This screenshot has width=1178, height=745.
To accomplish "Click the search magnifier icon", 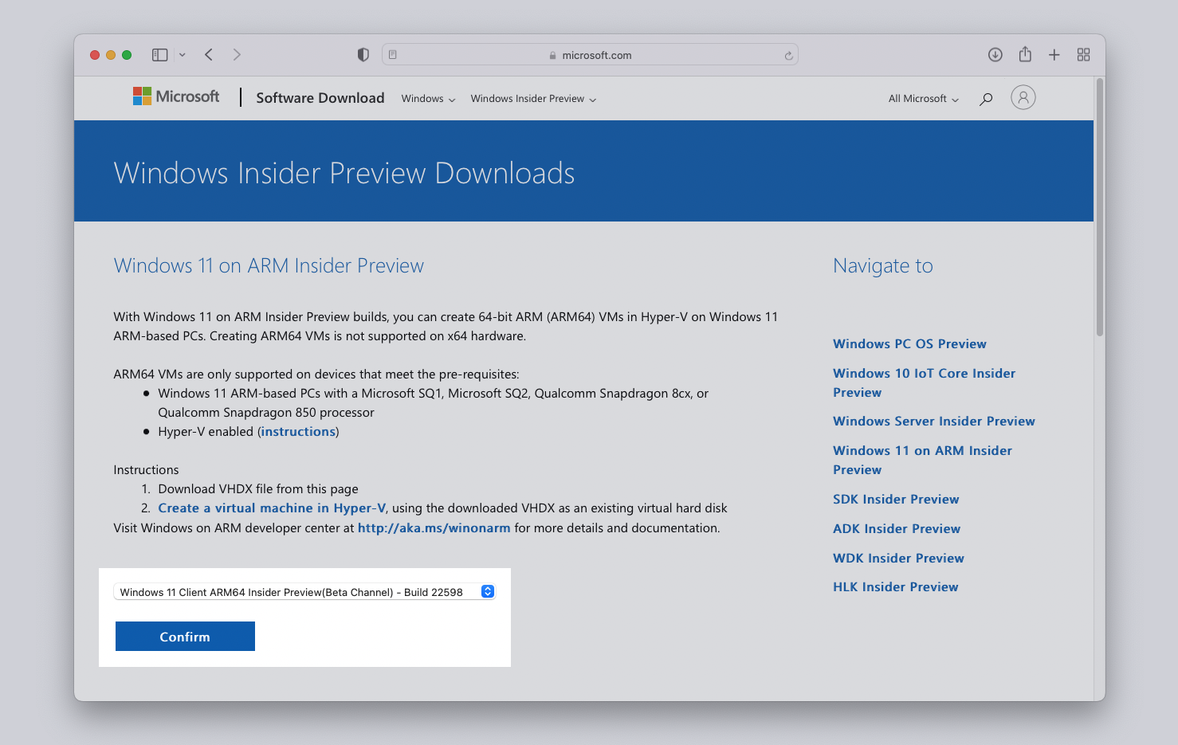I will [986, 99].
